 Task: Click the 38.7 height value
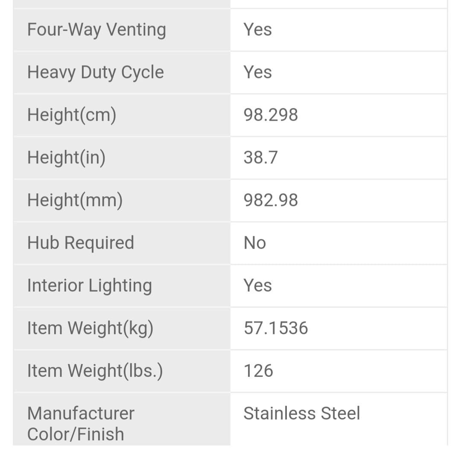pyautogui.click(x=260, y=158)
